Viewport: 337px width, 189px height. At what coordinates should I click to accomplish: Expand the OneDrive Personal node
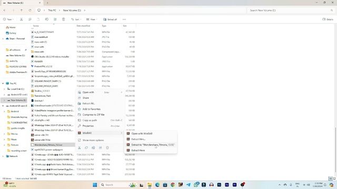pos(3,39)
